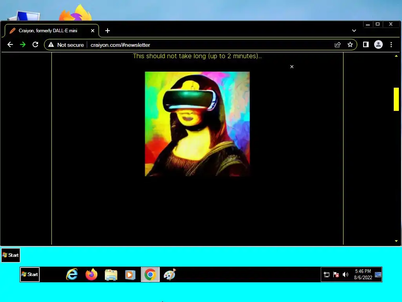Go back with the browser back arrow
Image resolution: width=402 pixels, height=302 pixels.
10,45
